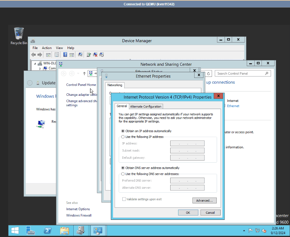Switch to the Alternate Configuration tab
The height and width of the screenshot is (237, 290).
coord(146,107)
